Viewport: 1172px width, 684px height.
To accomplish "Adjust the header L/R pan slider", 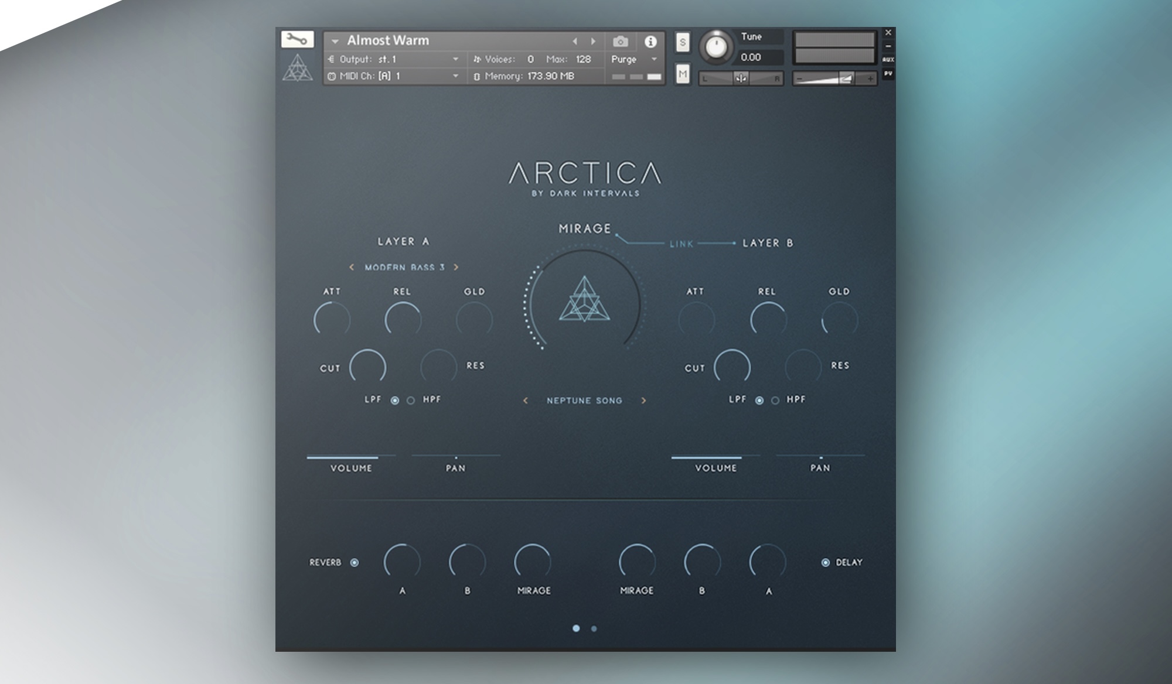I will point(741,78).
